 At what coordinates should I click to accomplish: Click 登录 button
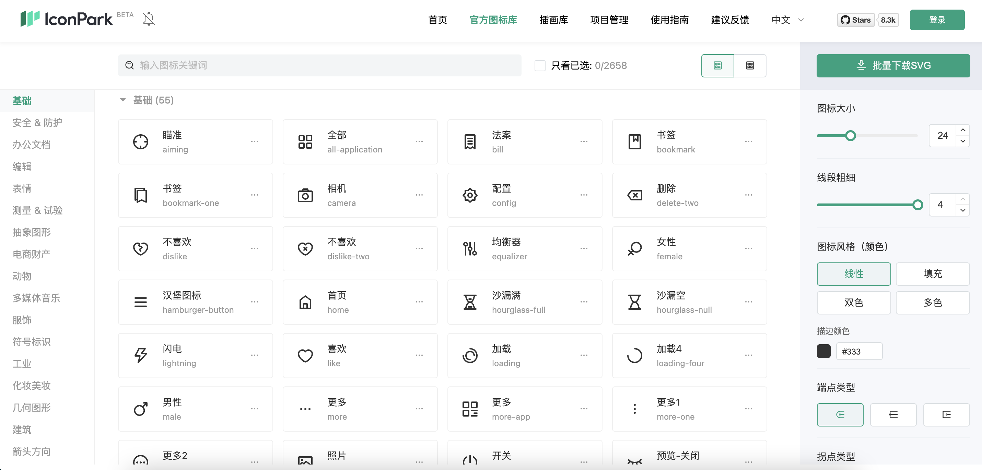(937, 20)
